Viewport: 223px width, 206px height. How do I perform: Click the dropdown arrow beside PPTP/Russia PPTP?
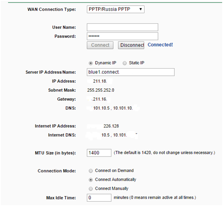click(141, 9)
